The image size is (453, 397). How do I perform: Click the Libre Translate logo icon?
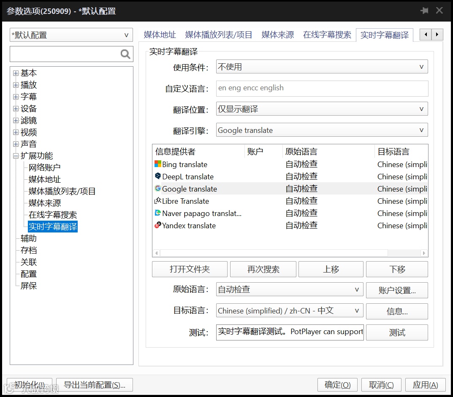coord(158,201)
